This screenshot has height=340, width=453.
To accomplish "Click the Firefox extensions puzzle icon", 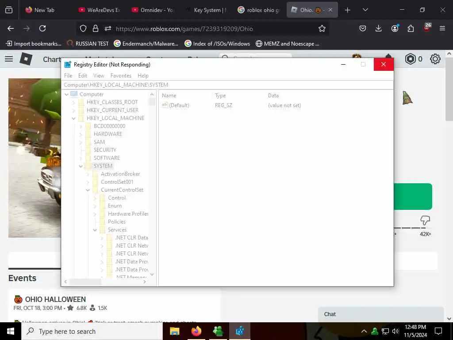I will tap(411, 28).
